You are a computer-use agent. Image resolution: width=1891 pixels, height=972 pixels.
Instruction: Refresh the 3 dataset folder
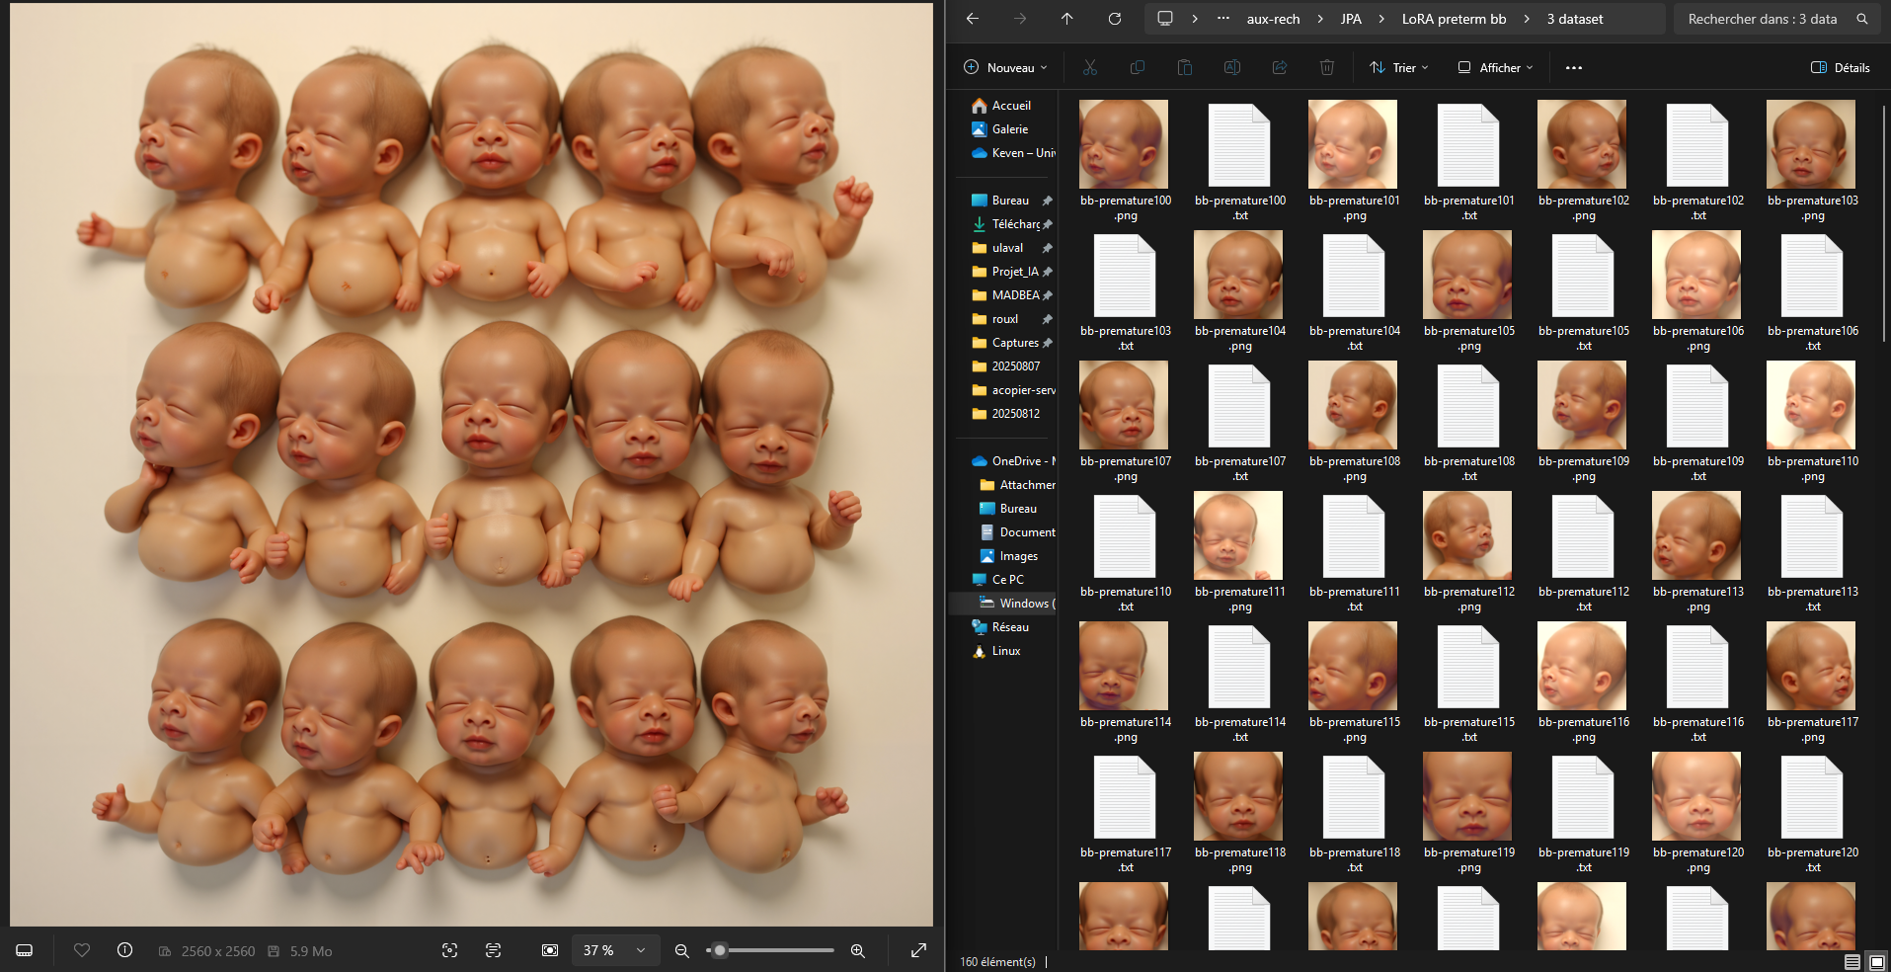point(1114,19)
